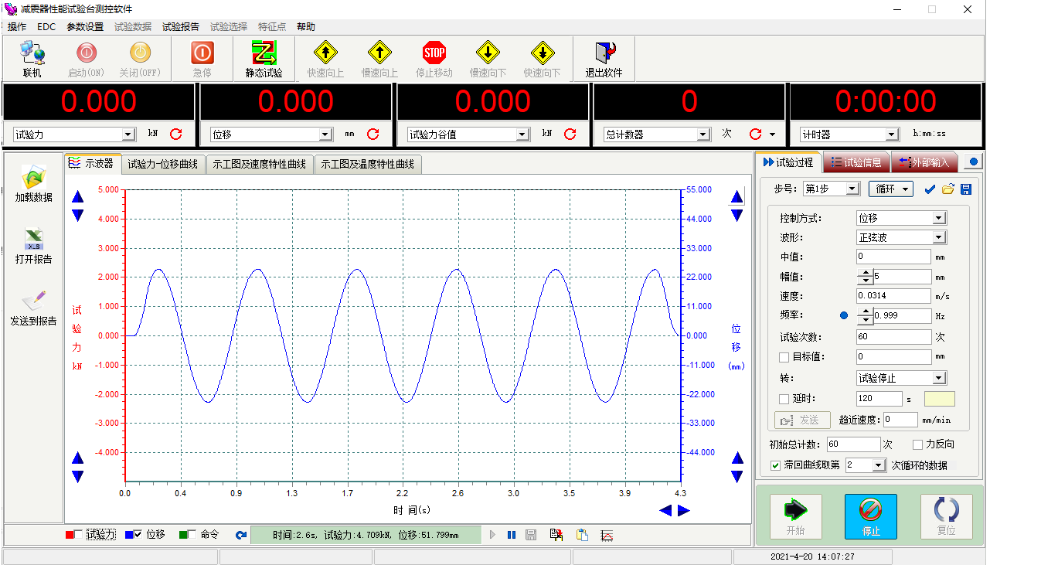The image size is (1041, 565).
Task: Reset the 试验力 reading with red arrow
Action: (175, 134)
